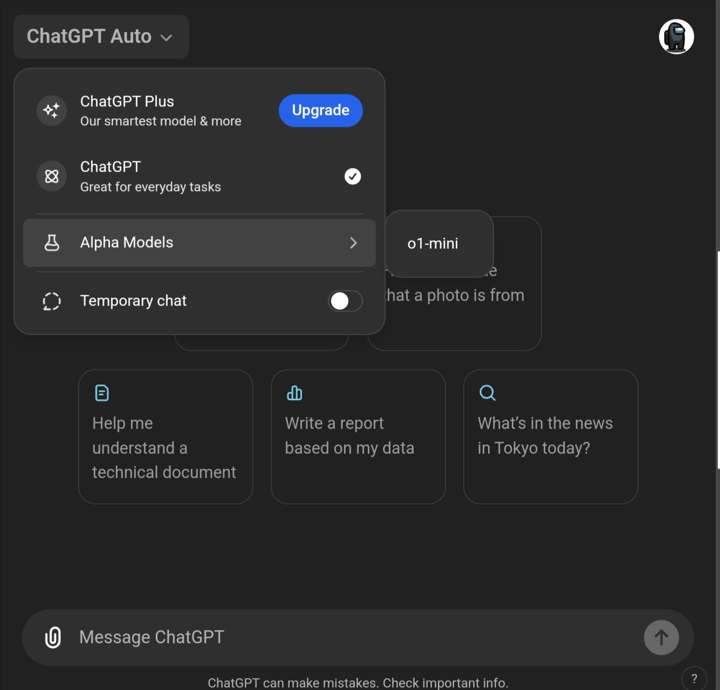Select the ChatGPT everyday model icon
The height and width of the screenshot is (690, 720).
coord(51,176)
